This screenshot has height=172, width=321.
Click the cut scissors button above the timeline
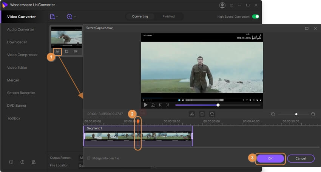pyautogui.click(x=192, y=114)
